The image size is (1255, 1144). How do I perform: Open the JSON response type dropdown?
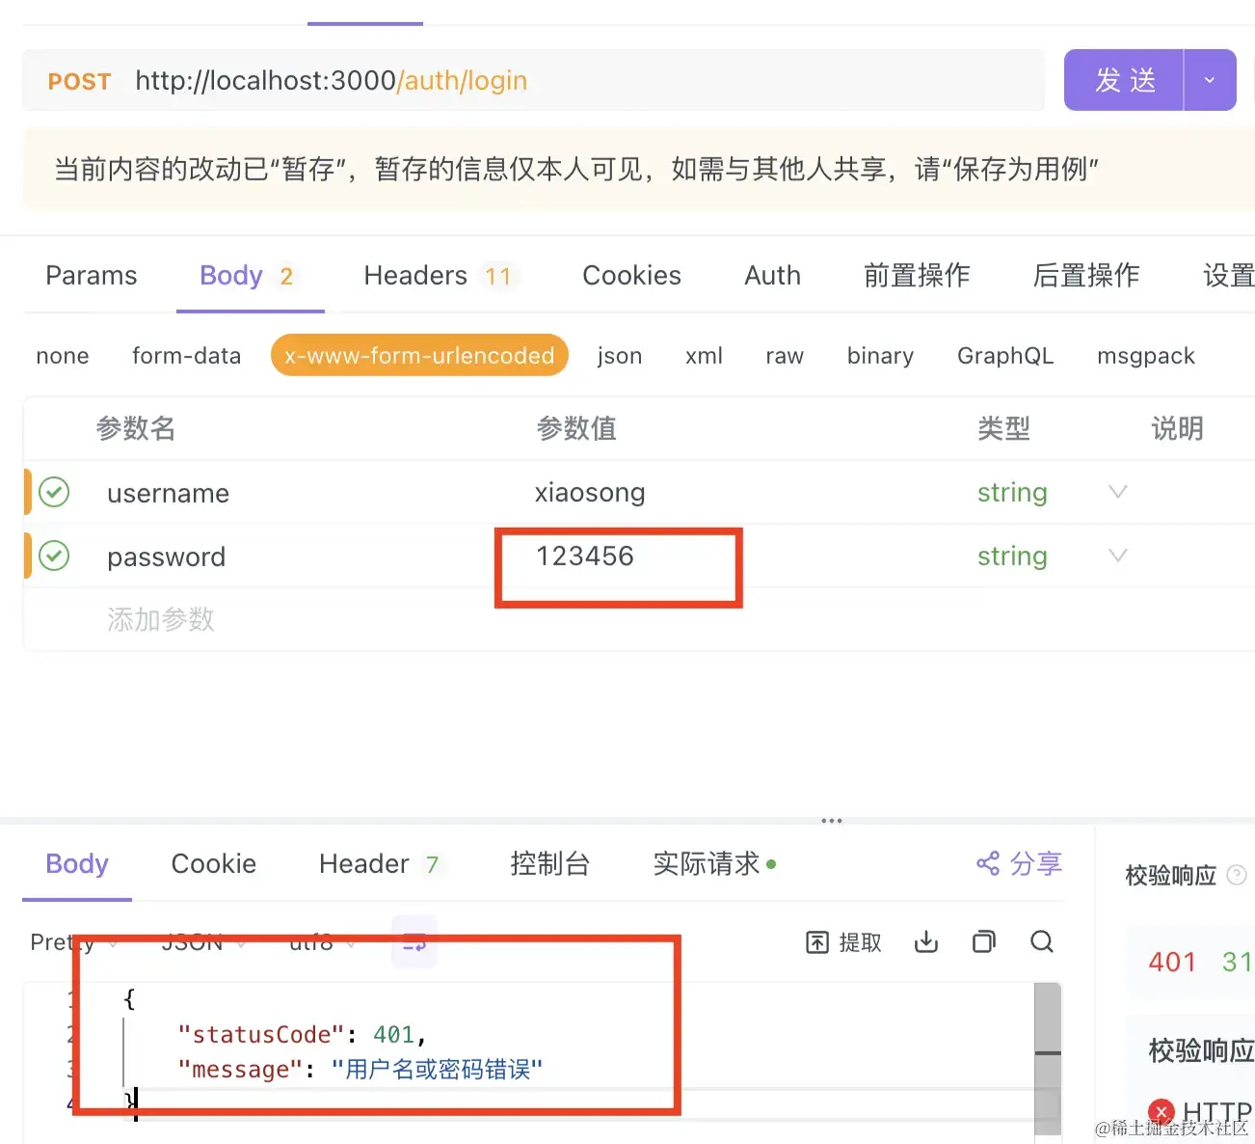[x=202, y=942]
